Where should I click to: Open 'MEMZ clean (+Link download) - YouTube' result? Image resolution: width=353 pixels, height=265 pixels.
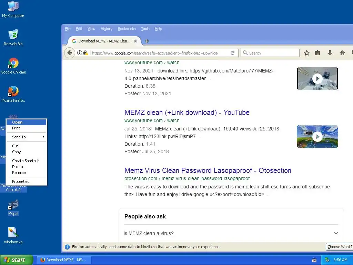[x=187, y=112]
